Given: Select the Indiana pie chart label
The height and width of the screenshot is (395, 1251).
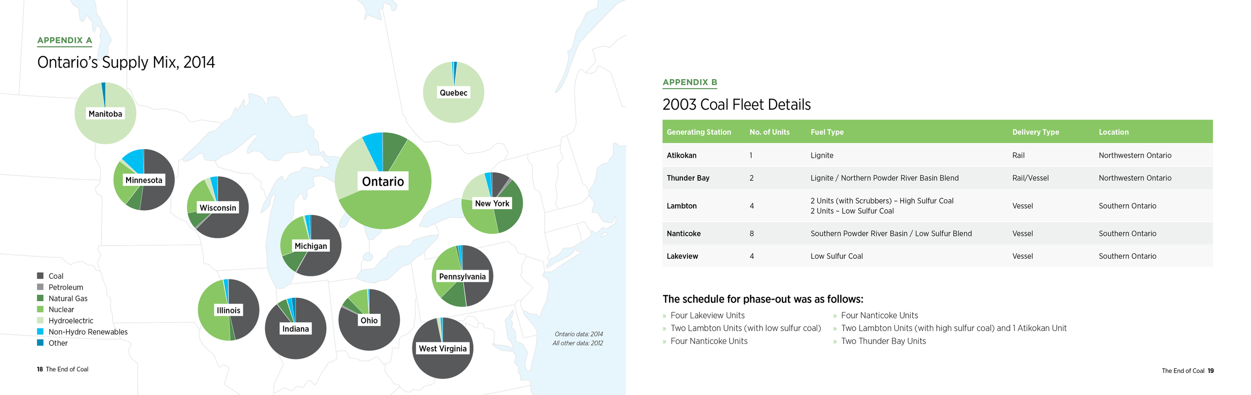Looking at the screenshot, I should click(296, 329).
